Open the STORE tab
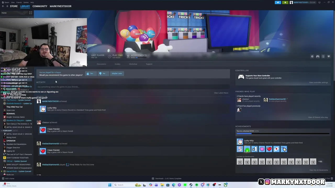This screenshot has height=188, width=335. tap(14, 6)
